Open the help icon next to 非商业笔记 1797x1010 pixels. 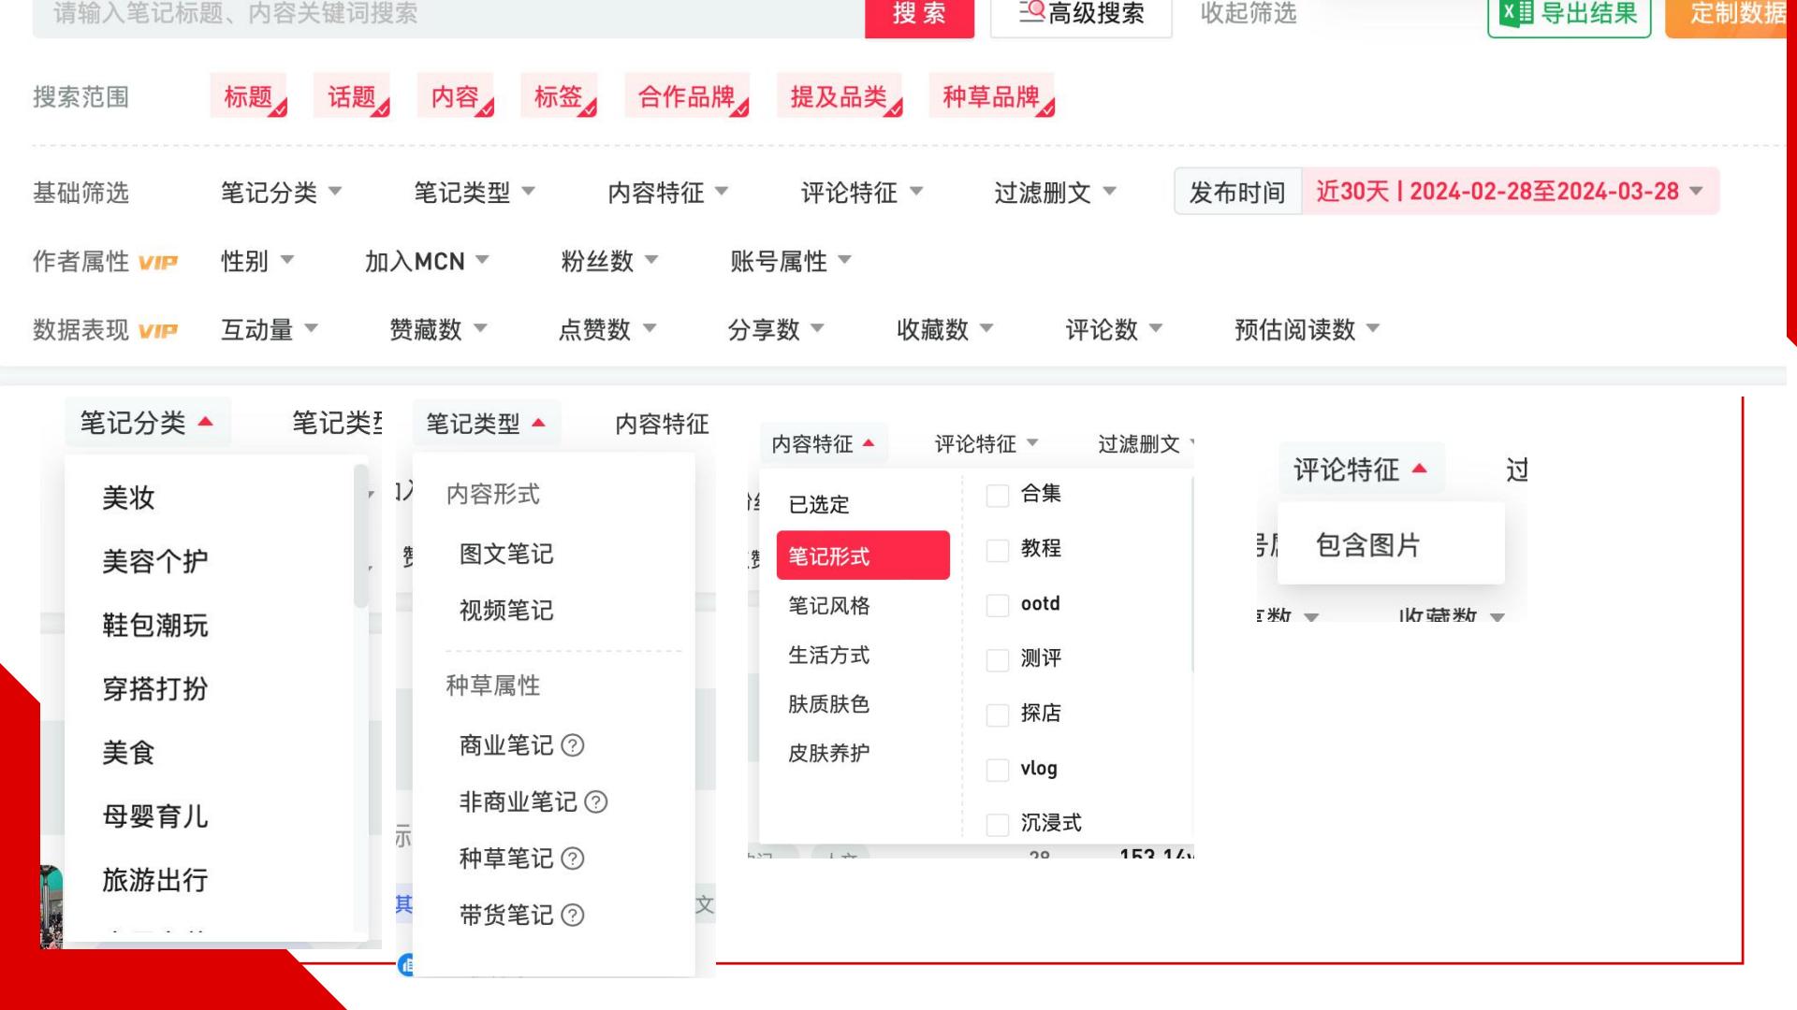coord(596,802)
